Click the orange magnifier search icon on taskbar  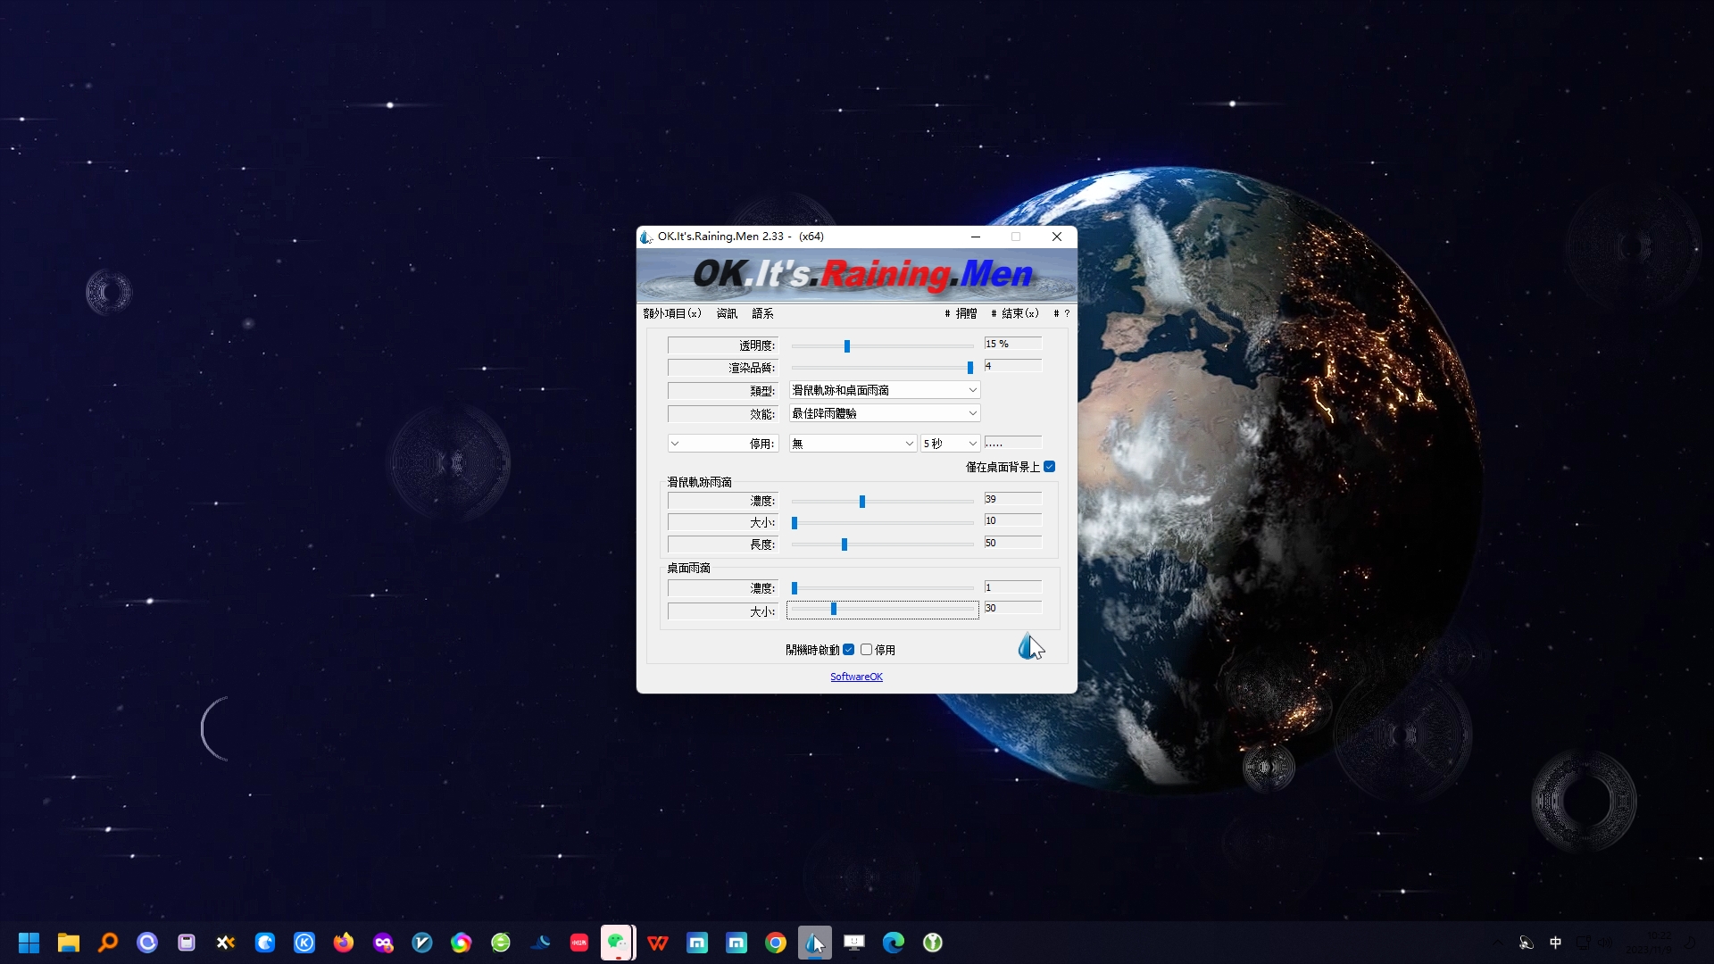(108, 943)
